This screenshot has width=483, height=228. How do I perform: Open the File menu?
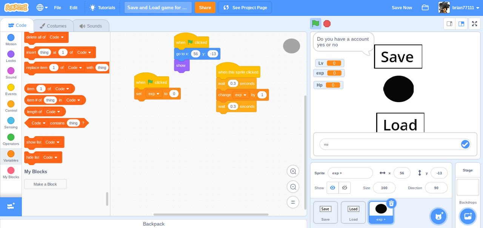(58, 8)
